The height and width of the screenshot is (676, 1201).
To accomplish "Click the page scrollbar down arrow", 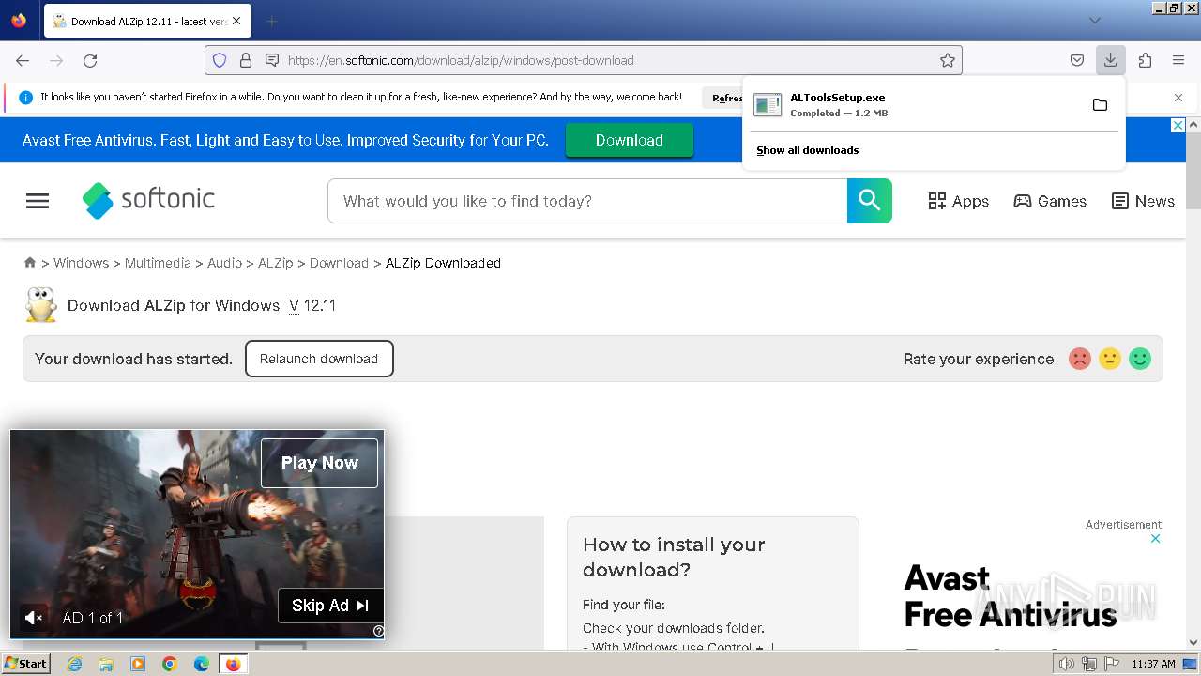I will click(x=1193, y=643).
